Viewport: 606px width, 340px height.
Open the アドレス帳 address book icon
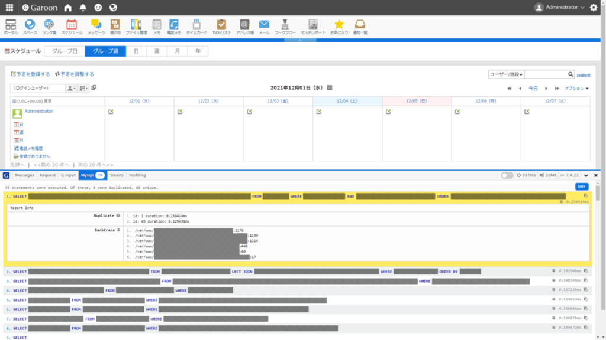(244, 27)
